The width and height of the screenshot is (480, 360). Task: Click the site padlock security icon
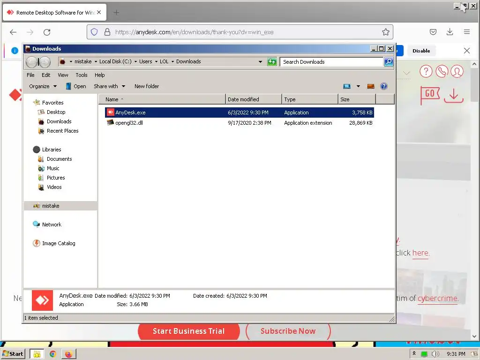tap(107, 32)
